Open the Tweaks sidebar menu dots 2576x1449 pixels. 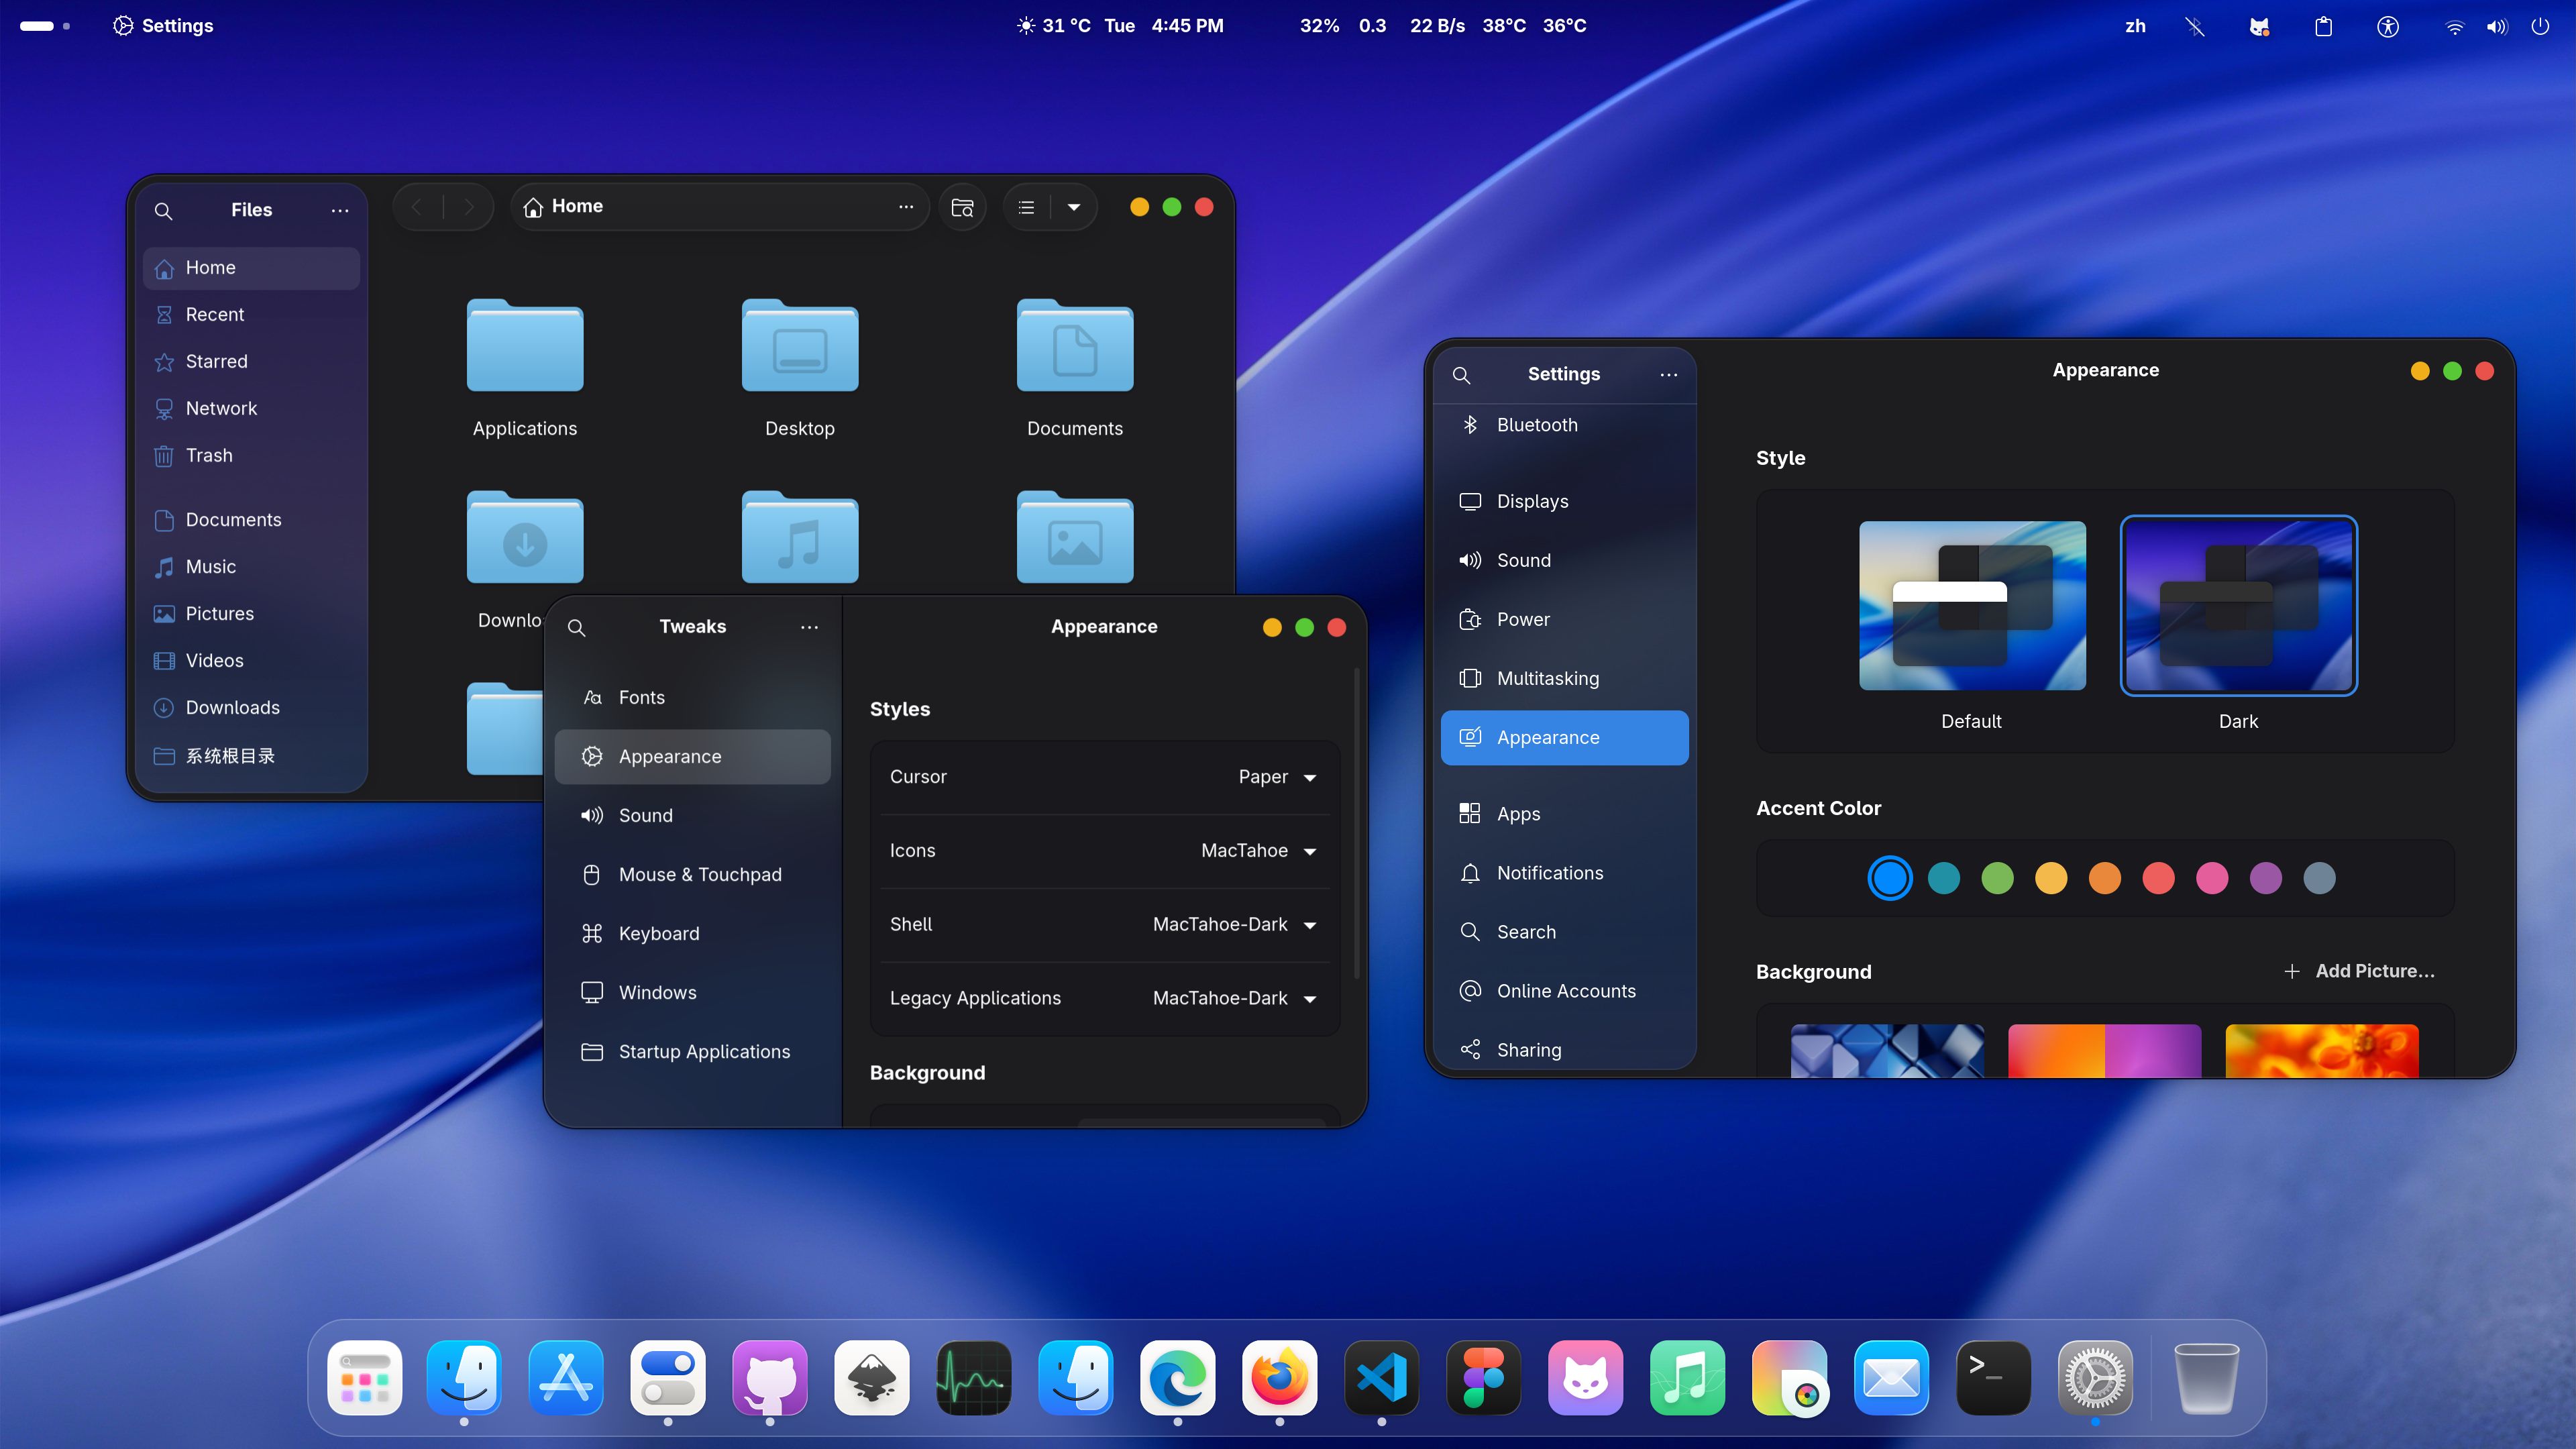click(x=809, y=627)
